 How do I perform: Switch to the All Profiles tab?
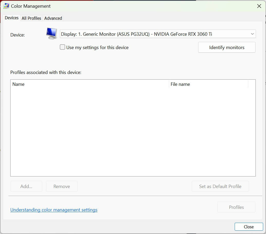pyautogui.click(x=31, y=18)
